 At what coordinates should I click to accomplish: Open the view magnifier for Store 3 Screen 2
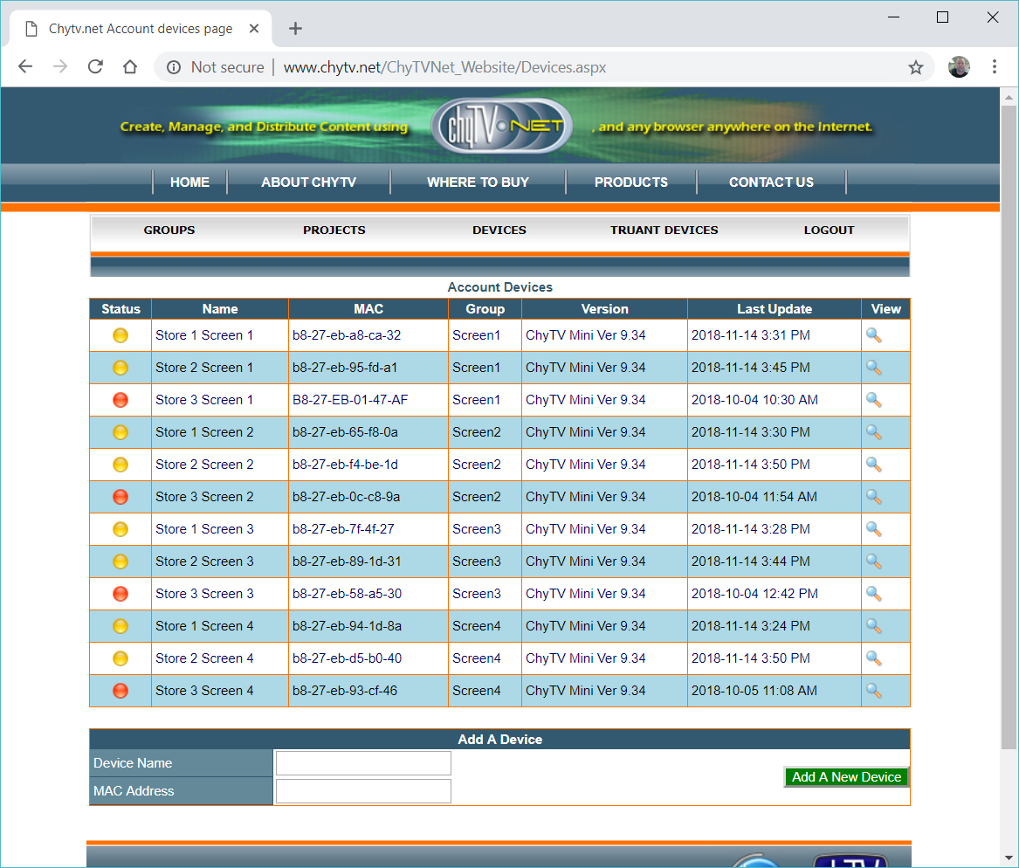tap(874, 497)
